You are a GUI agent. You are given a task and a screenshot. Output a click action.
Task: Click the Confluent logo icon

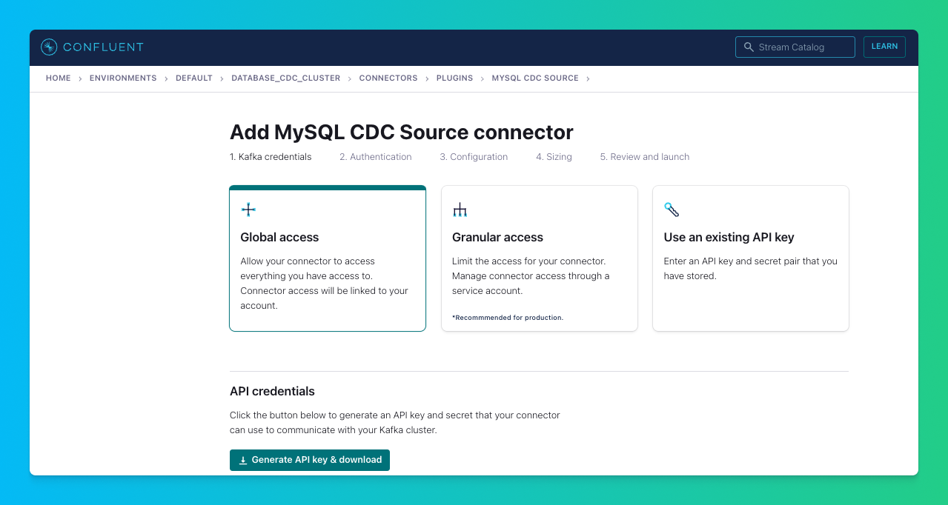coord(49,47)
